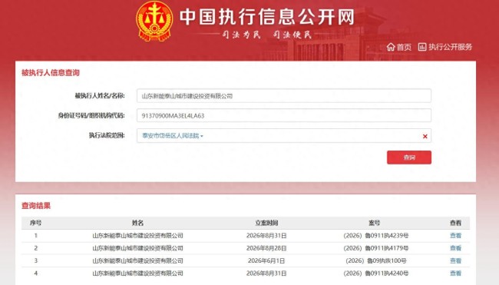Click date 2026年6月1日 in results
The width and height of the screenshot is (499, 285).
(266, 260)
